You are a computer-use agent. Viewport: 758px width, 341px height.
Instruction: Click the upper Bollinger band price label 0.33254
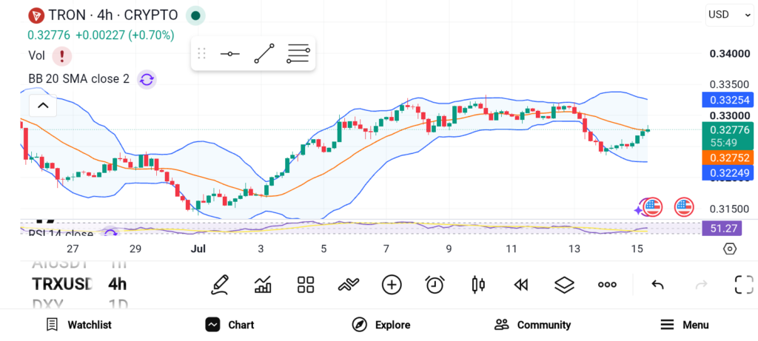(727, 100)
